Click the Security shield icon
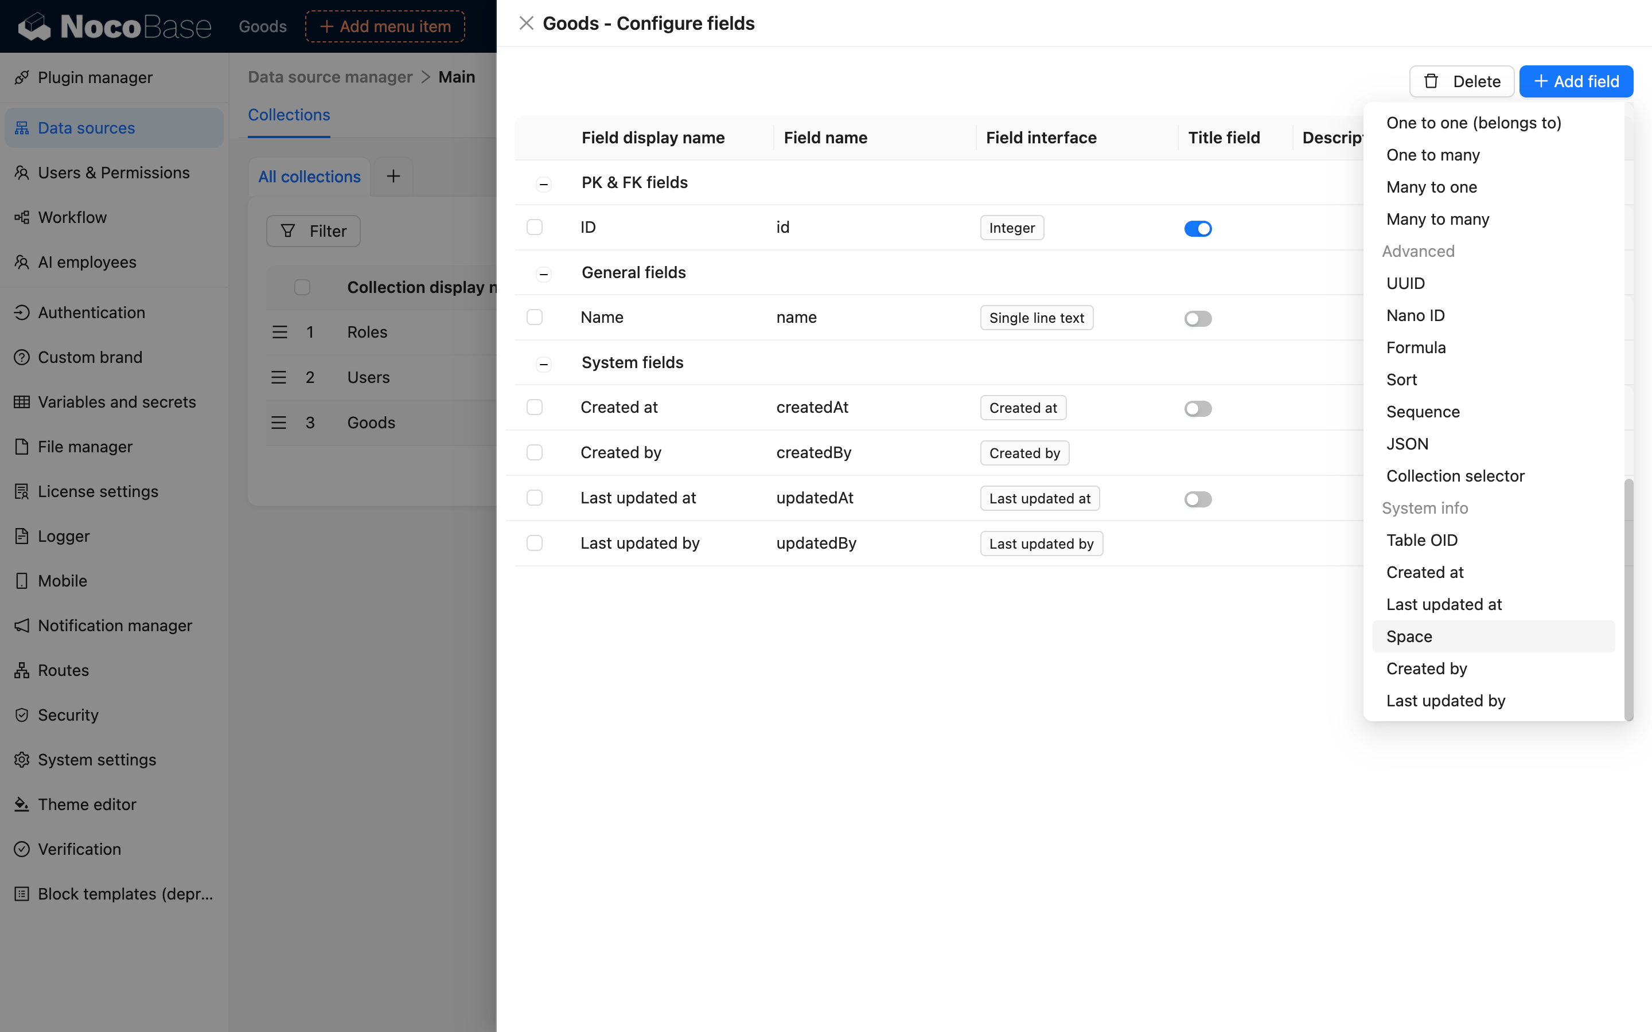The height and width of the screenshot is (1032, 1652). pyautogui.click(x=22, y=716)
